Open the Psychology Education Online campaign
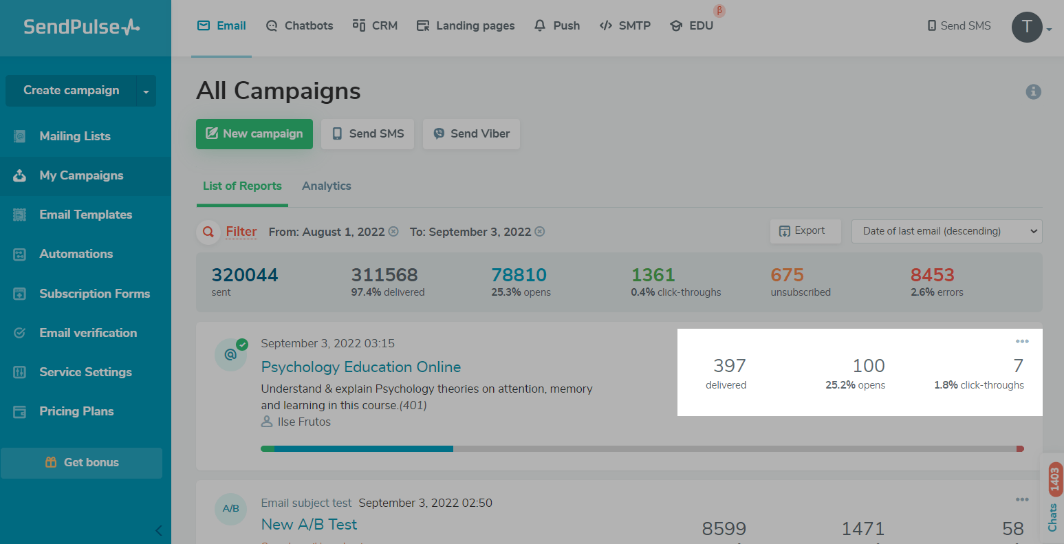This screenshot has width=1064, height=544. pyautogui.click(x=361, y=367)
